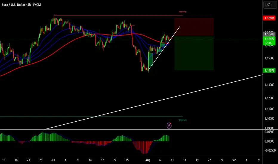Select the green Strong Low horizontal line
The height and width of the screenshot is (164, 278).
(91, 117)
